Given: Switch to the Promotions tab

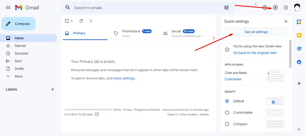Looking at the screenshot, I should tap(134, 33).
